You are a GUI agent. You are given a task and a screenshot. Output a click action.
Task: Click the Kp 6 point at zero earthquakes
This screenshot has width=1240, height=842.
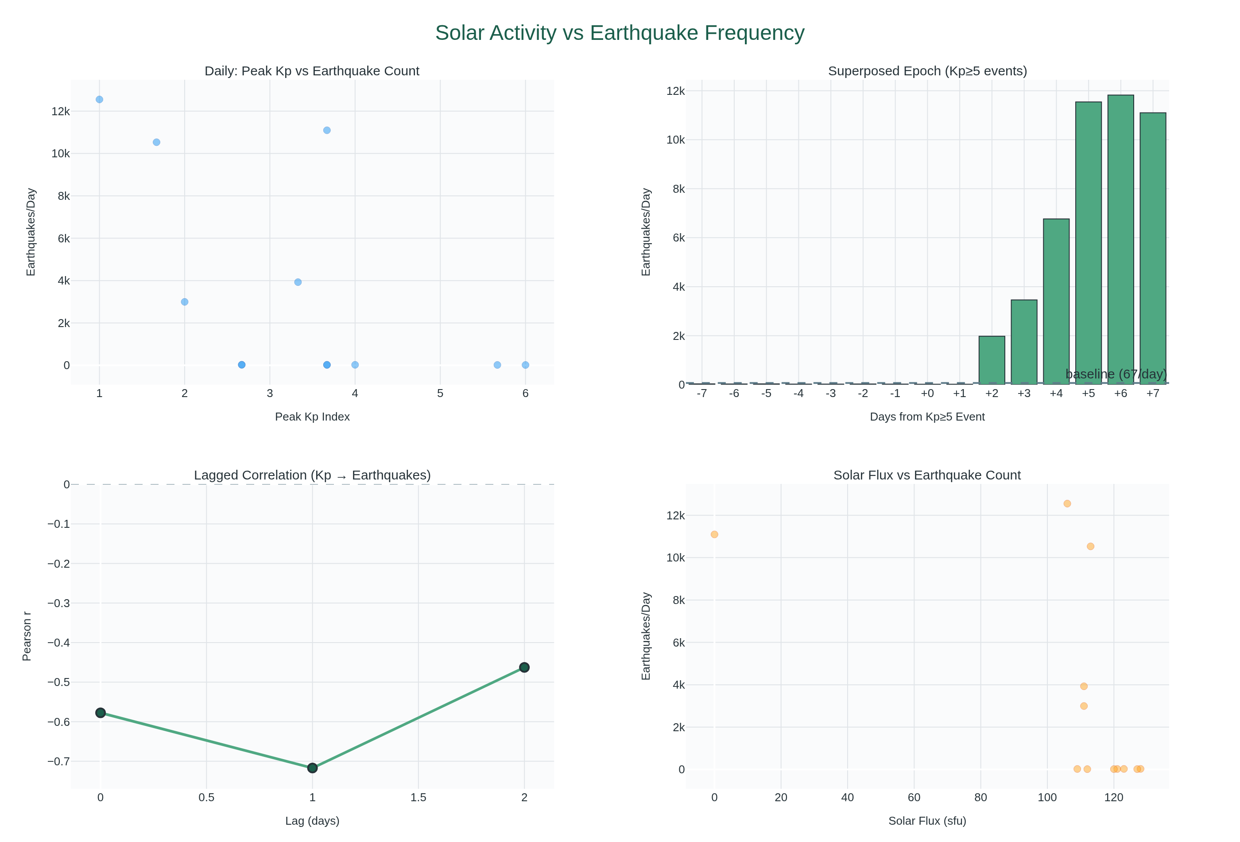(526, 365)
